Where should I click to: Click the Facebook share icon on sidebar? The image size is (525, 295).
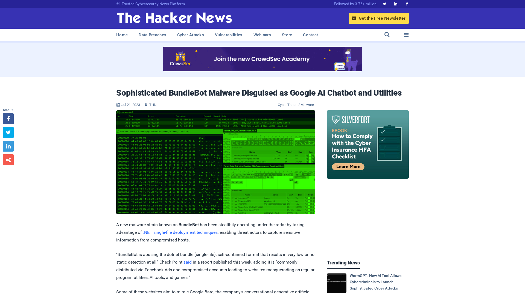click(8, 119)
